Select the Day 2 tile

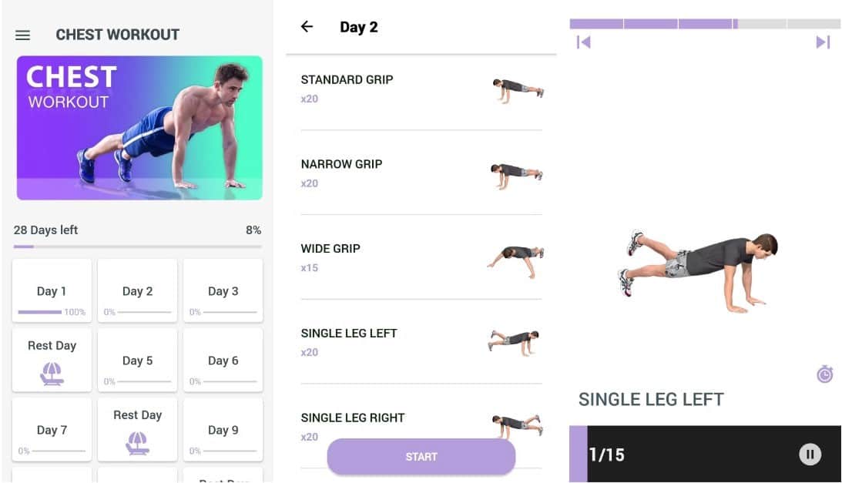[x=137, y=291]
